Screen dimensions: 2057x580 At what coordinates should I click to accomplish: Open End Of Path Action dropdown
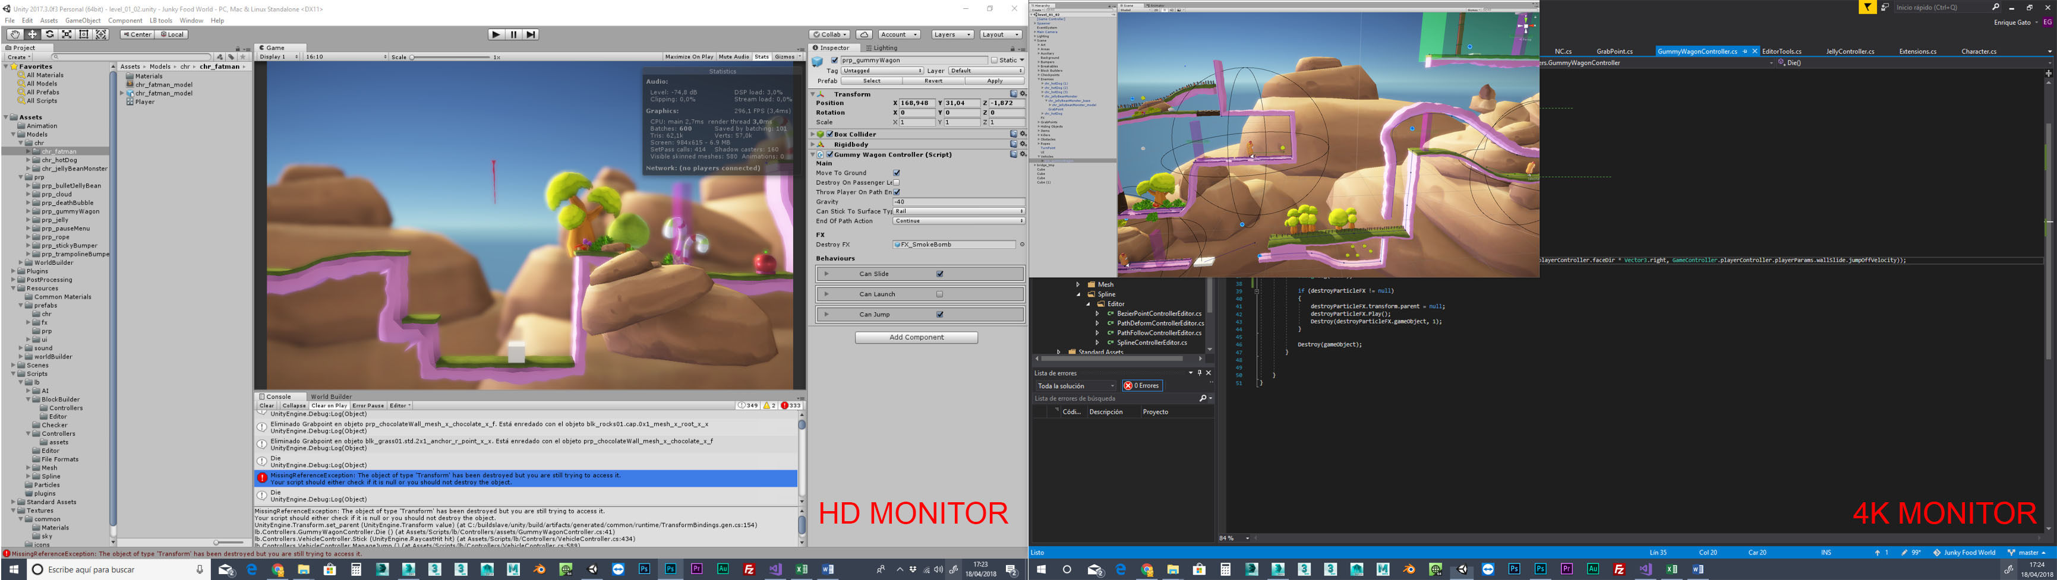pyautogui.click(x=959, y=221)
